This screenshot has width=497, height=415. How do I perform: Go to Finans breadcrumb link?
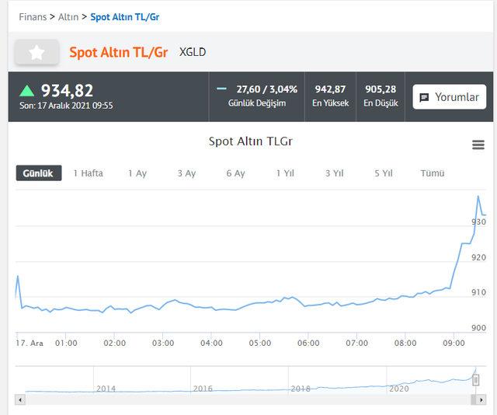coord(33,17)
